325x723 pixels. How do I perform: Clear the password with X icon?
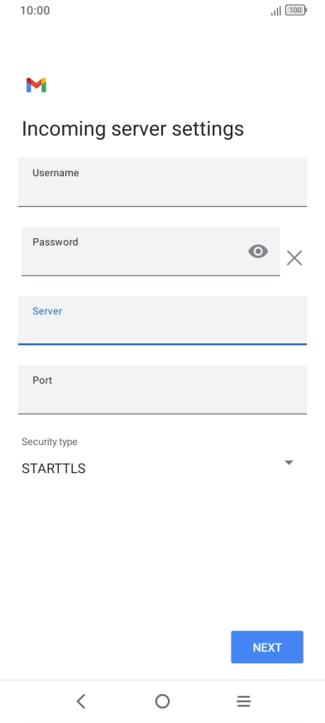(x=294, y=258)
